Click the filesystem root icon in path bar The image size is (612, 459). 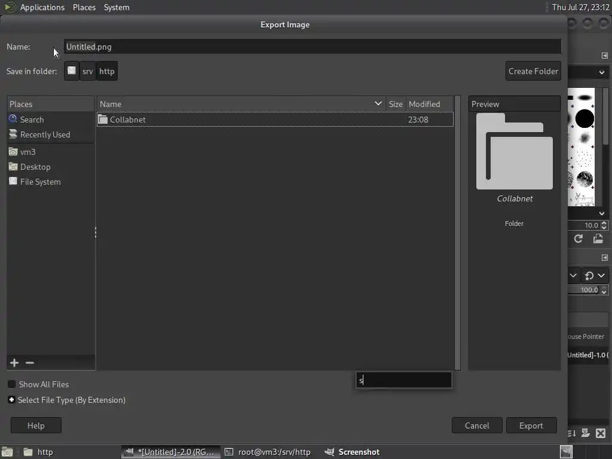(x=72, y=71)
